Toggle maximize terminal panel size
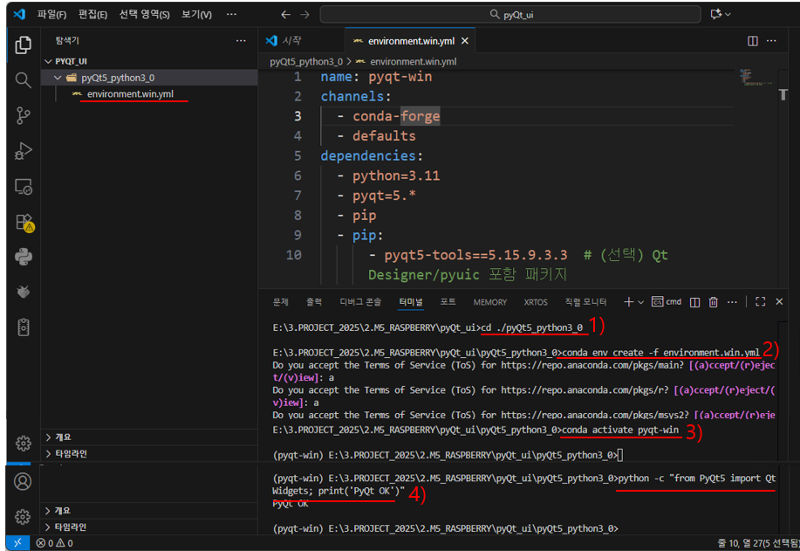800x551 pixels. pyautogui.click(x=761, y=302)
